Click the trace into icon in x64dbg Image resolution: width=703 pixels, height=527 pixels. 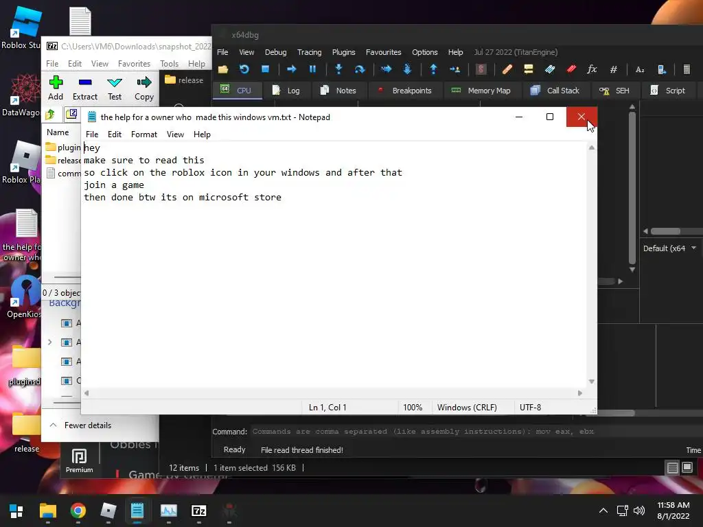386,69
